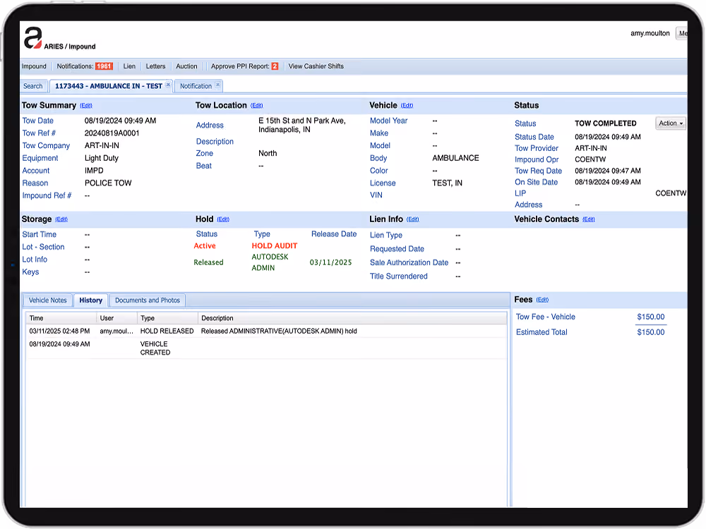Click the Sale Authorization Date label
Image resolution: width=706 pixels, height=529 pixels.
coord(409,262)
